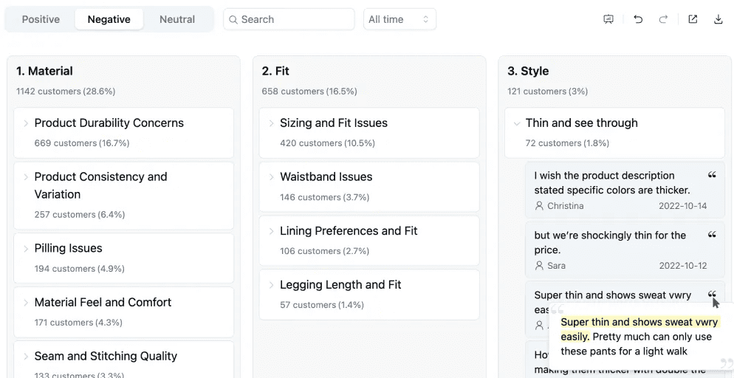Screen dimensions: 734x378
Task: Click the Search input field
Action: 288,19
